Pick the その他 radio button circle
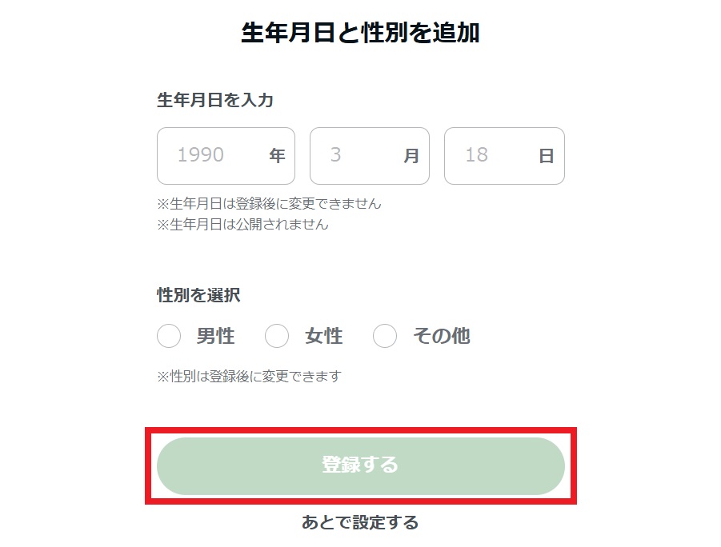This screenshot has width=721, height=547. pyautogui.click(x=385, y=337)
